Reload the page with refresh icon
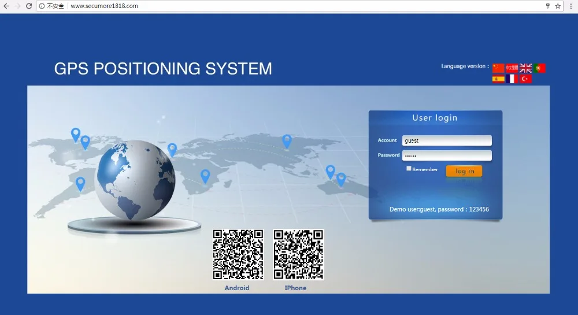The height and width of the screenshot is (315, 578). [x=29, y=6]
